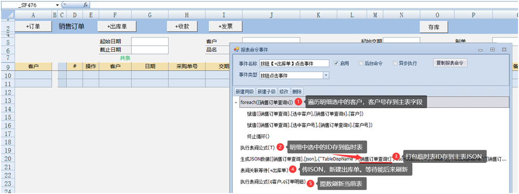Select column J header

[x=271, y=15]
